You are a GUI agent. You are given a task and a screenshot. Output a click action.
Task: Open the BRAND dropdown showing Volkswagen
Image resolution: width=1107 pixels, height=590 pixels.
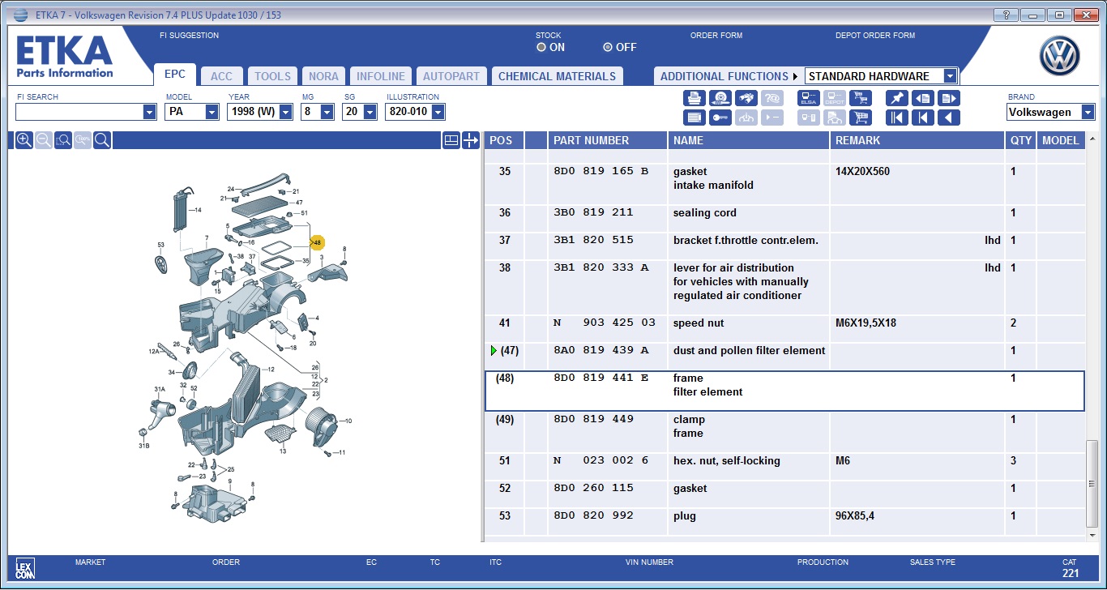coord(1088,112)
